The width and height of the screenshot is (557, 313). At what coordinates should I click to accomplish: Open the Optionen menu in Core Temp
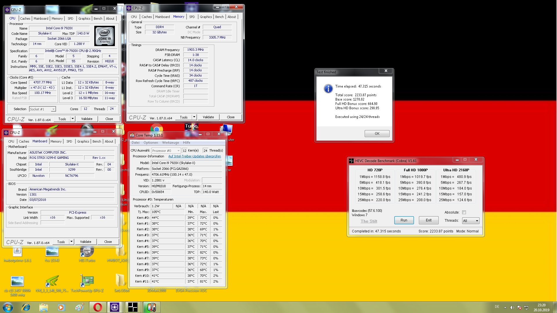(x=151, y=143)
